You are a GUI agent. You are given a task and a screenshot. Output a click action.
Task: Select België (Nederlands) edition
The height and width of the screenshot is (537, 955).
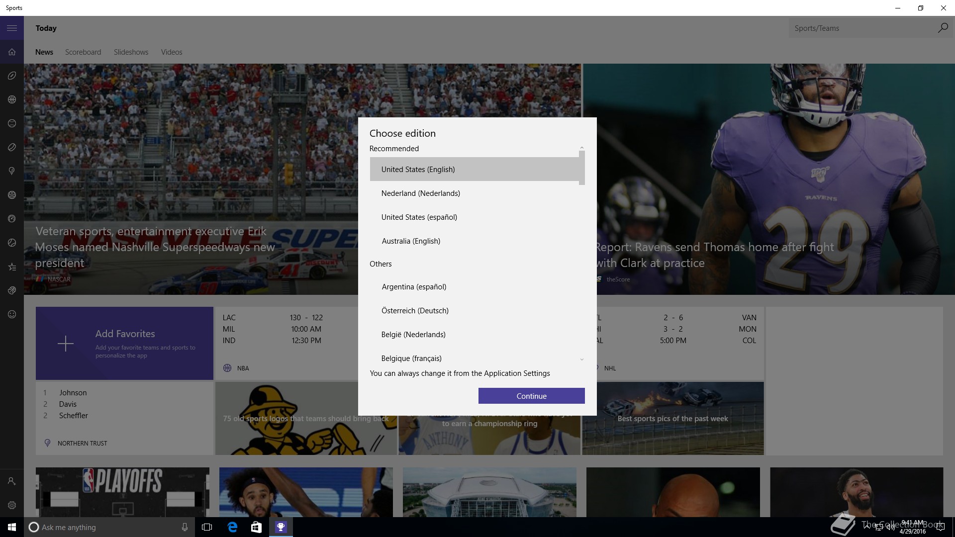point(475,335)
